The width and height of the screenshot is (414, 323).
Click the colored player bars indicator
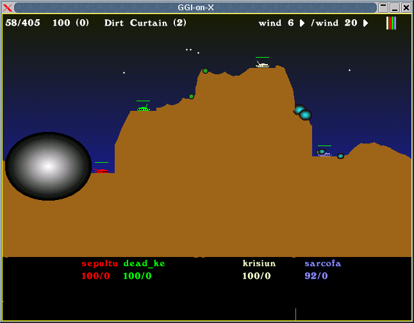coord(391,23)
